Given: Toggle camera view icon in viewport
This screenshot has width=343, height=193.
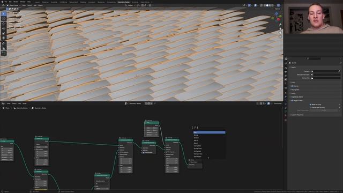Looking at the screenshot, I should point(280,33).
